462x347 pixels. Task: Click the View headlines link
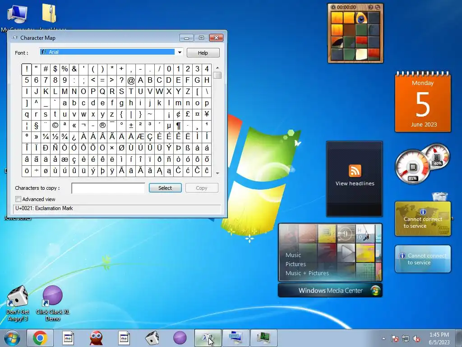(355, 183)
